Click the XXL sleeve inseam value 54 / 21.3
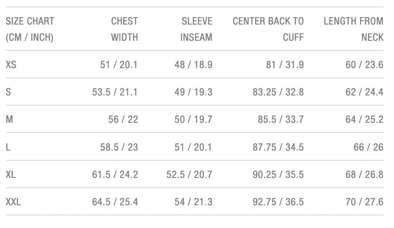 point(193,202)
